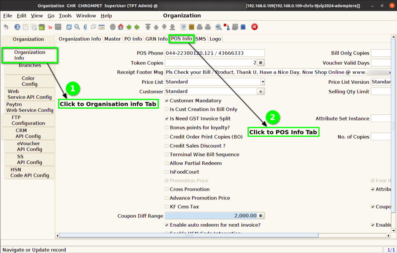This screenshot has width=397, height=253.
Task: Go to the next record with the down arrow
Action: point(164,27)
